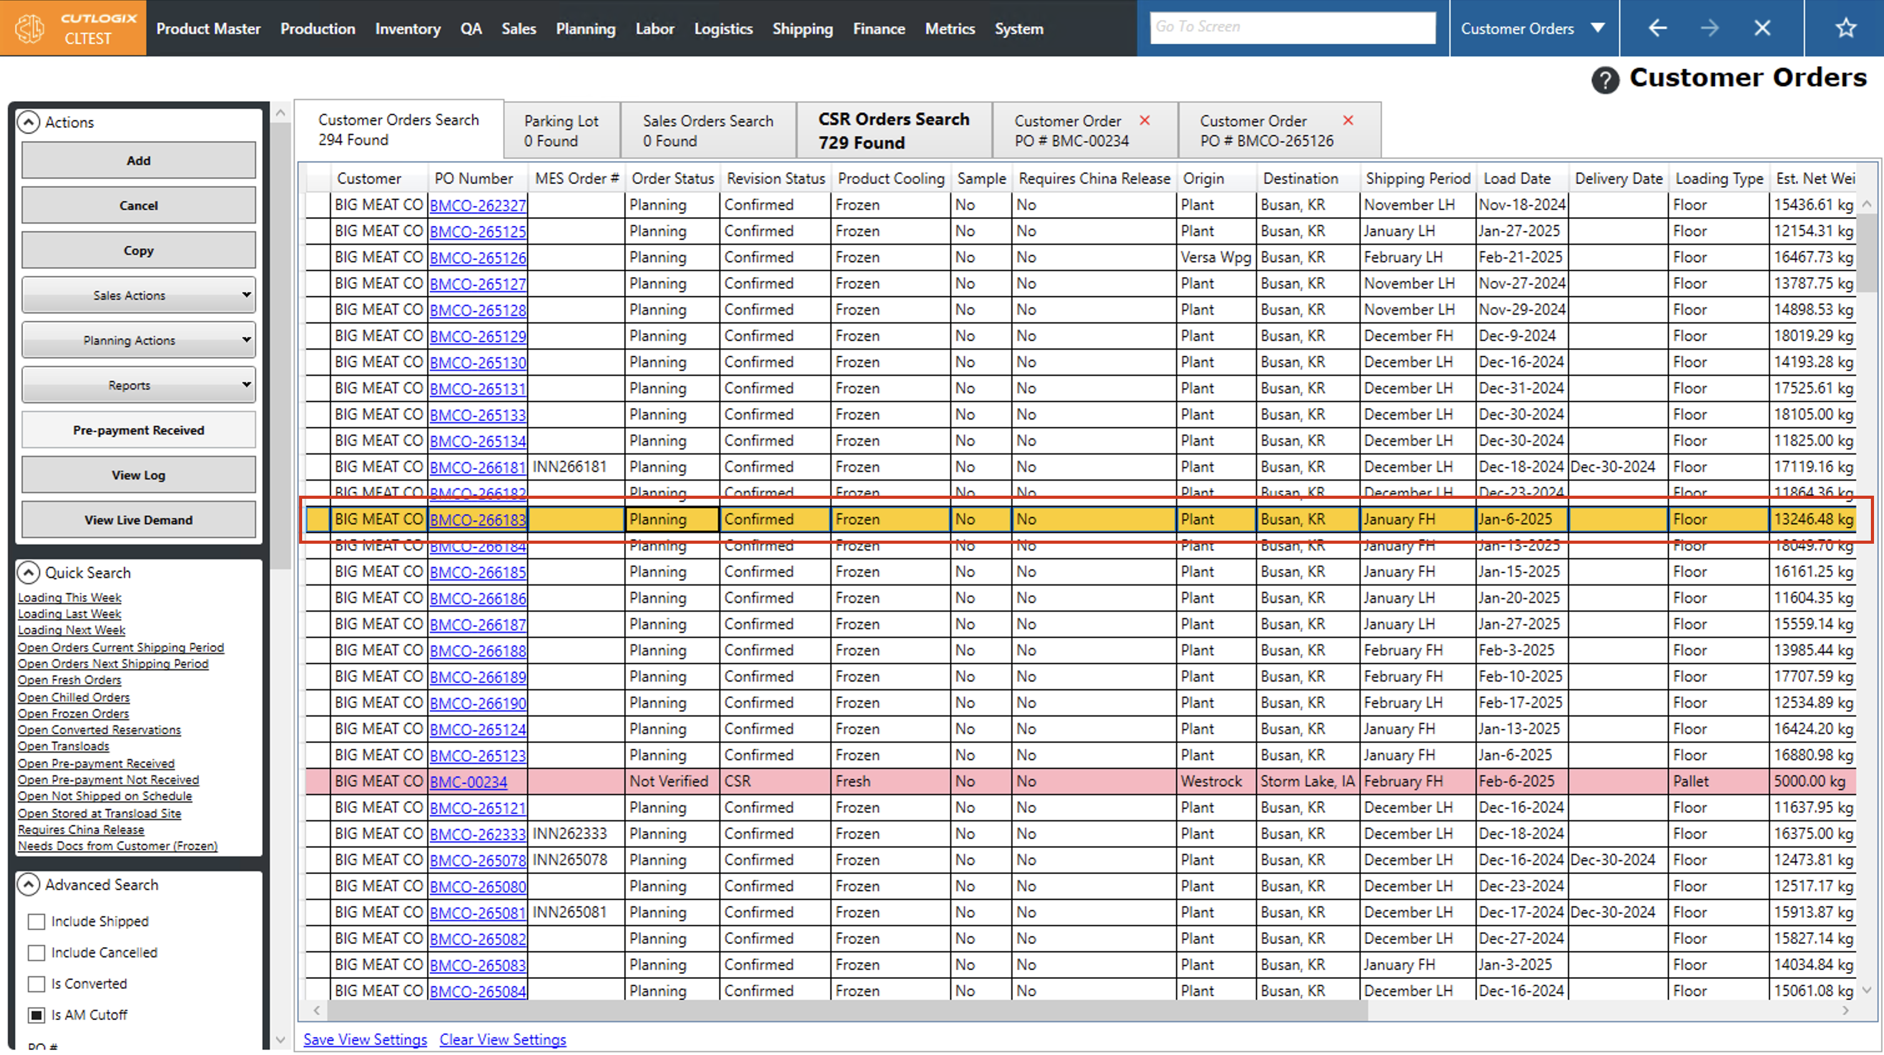1884x1055 pixels.
Task: Close the PO # BMCO-265126 tab
Action: [x=1348, y=120]
